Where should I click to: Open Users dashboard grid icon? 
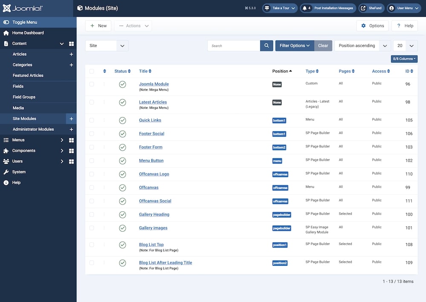click(71, 161)
